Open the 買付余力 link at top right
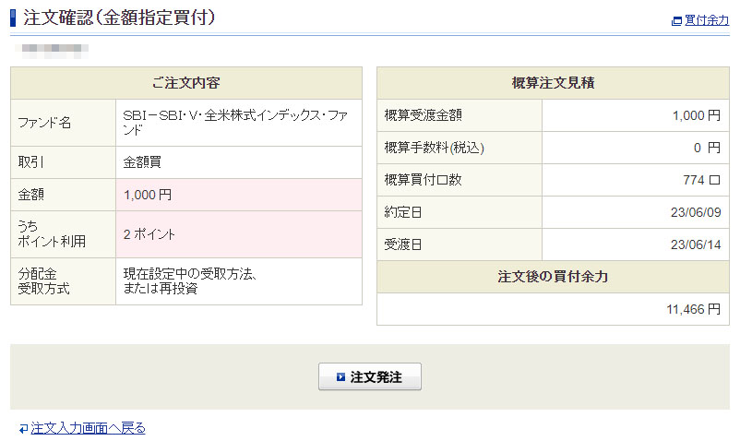 click(707, 20)
